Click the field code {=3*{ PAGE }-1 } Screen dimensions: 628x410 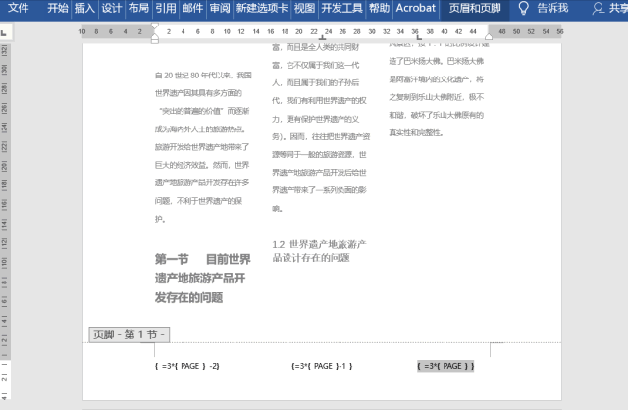(x=322, y=366)
